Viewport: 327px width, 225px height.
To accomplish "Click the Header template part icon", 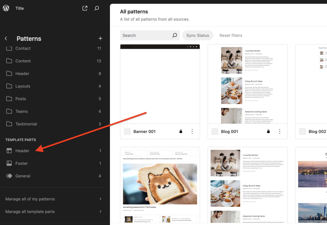I will click(9, 151).
